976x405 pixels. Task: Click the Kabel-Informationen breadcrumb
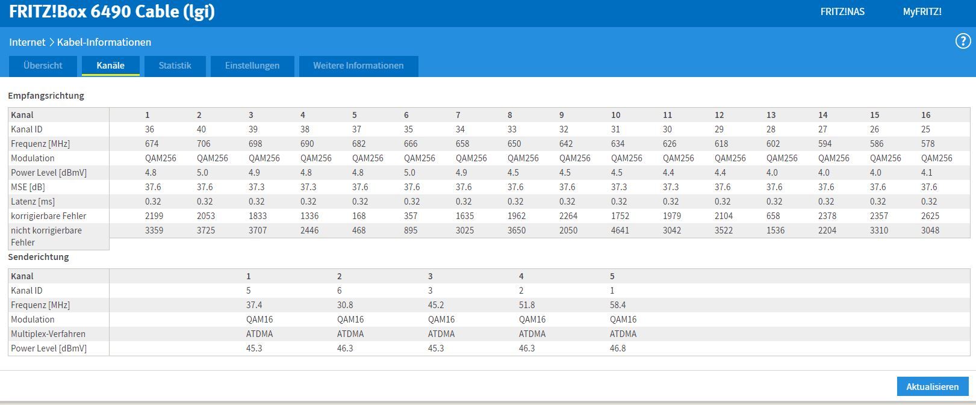104,42
